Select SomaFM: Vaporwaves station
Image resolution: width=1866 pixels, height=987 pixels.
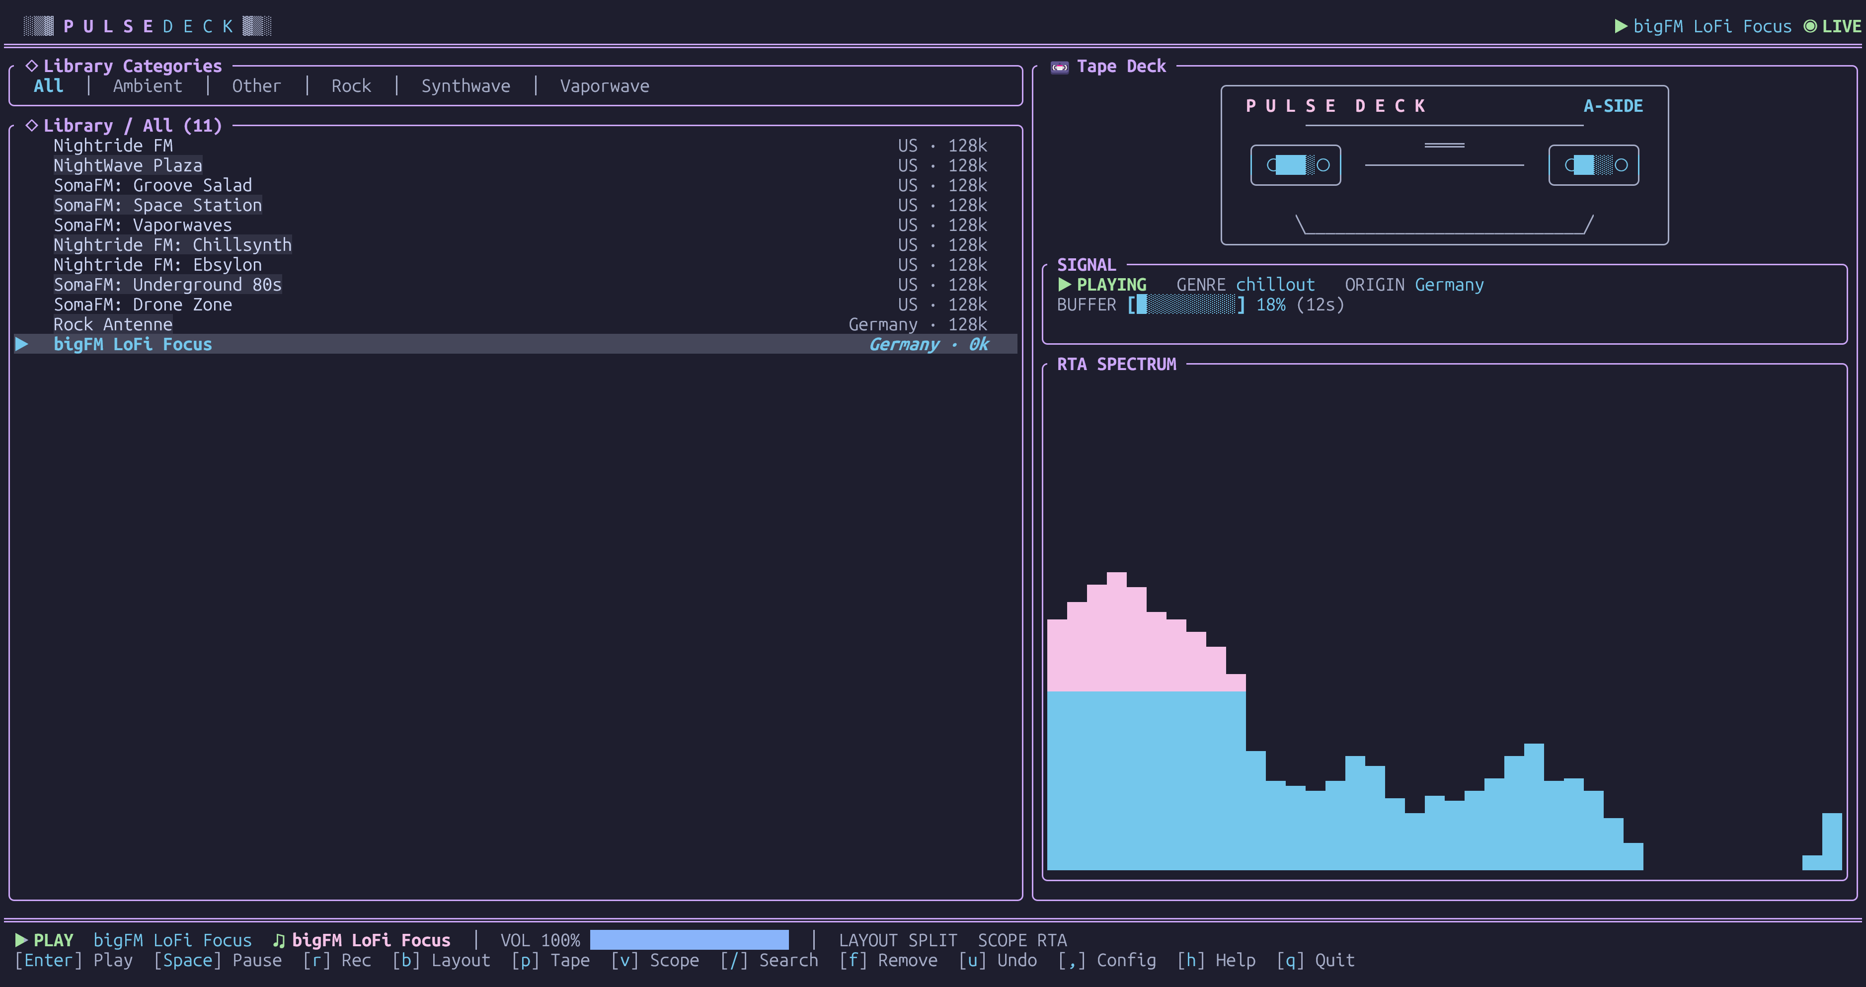point(516,225)
